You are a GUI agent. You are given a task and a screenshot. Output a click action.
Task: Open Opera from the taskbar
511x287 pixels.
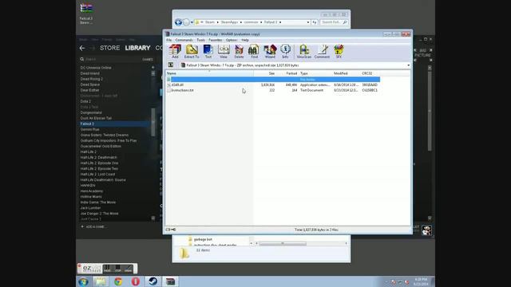point(135,281)
